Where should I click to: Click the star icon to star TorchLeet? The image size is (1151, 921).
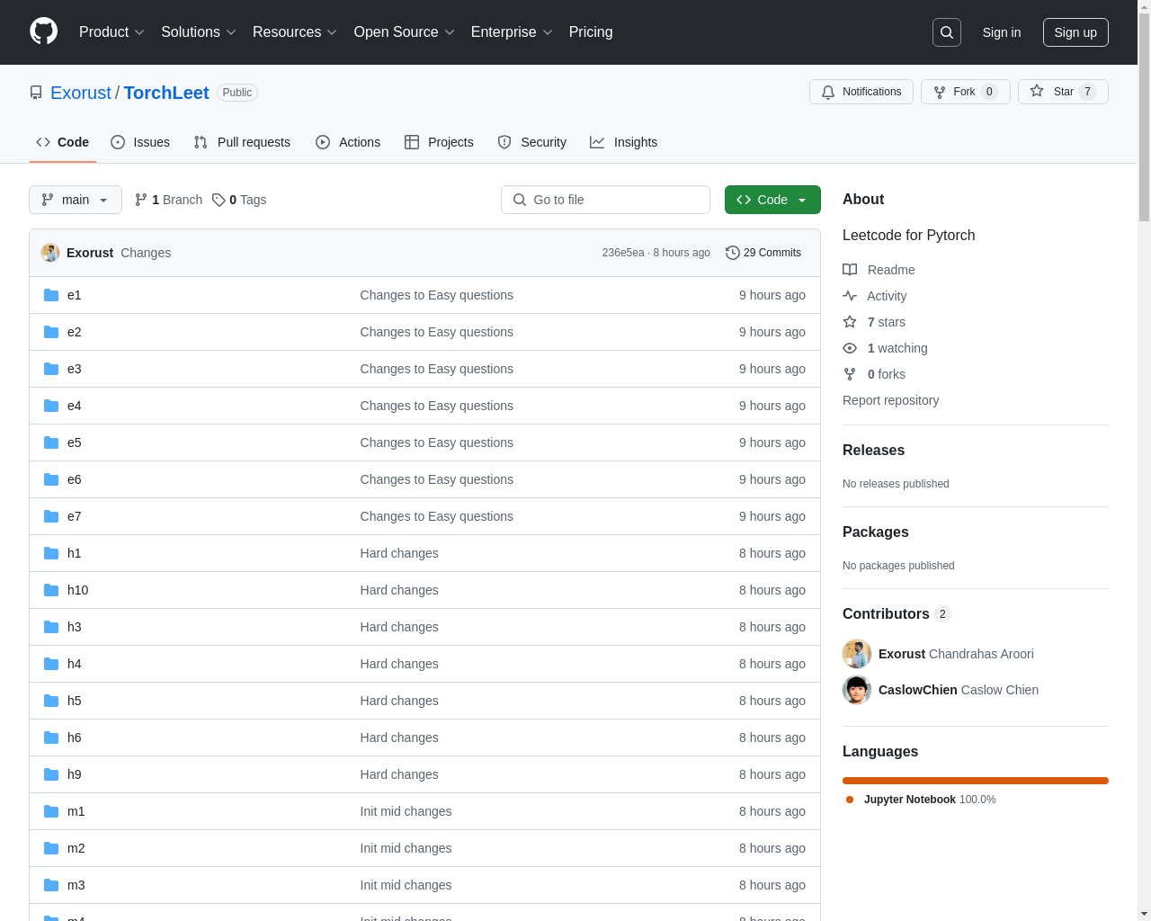(x=1037, y=92)
